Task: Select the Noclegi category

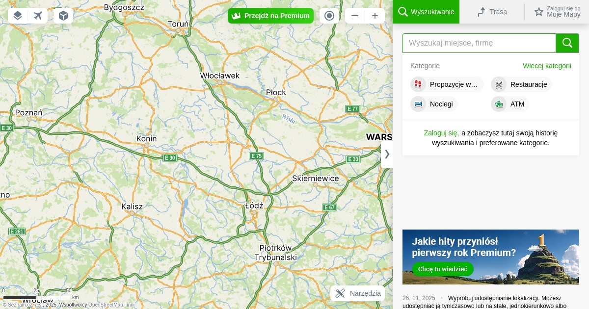Action: click(434, 104)
